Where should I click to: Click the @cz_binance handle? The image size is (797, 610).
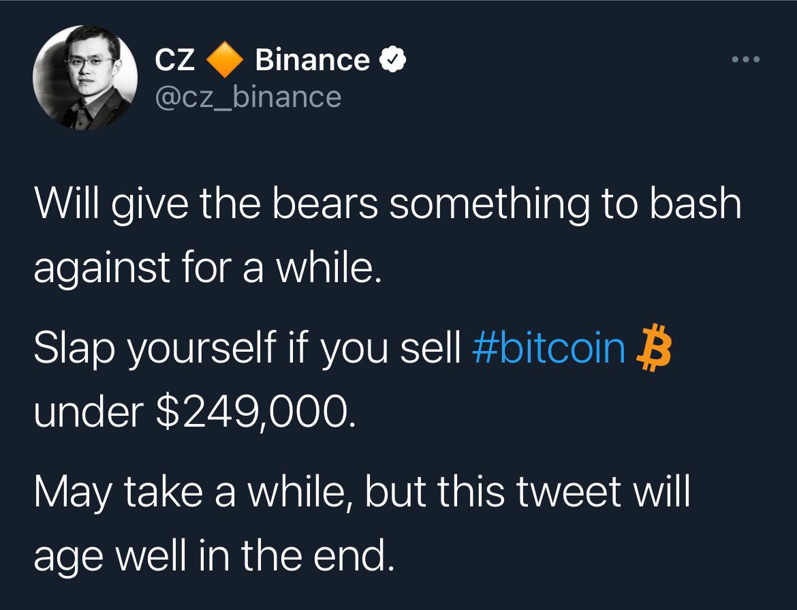tap(248, 97)
